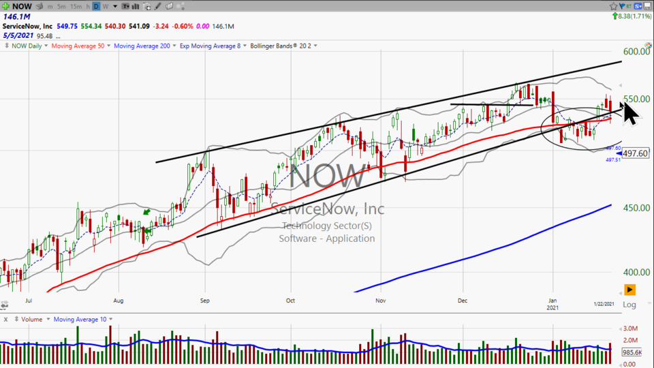Open the timeframe list dropdown arrow
654x368 pixels.
tap(115, 7)
